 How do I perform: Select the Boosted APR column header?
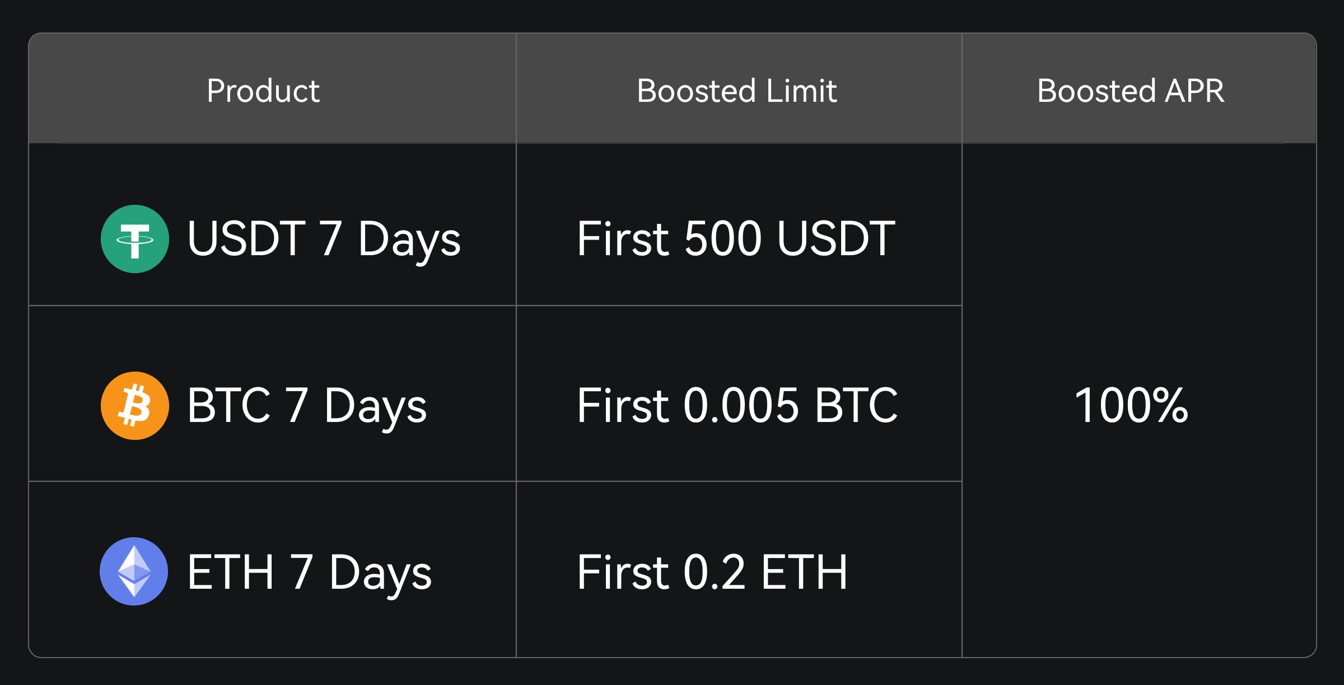(x=1131, y=91)
